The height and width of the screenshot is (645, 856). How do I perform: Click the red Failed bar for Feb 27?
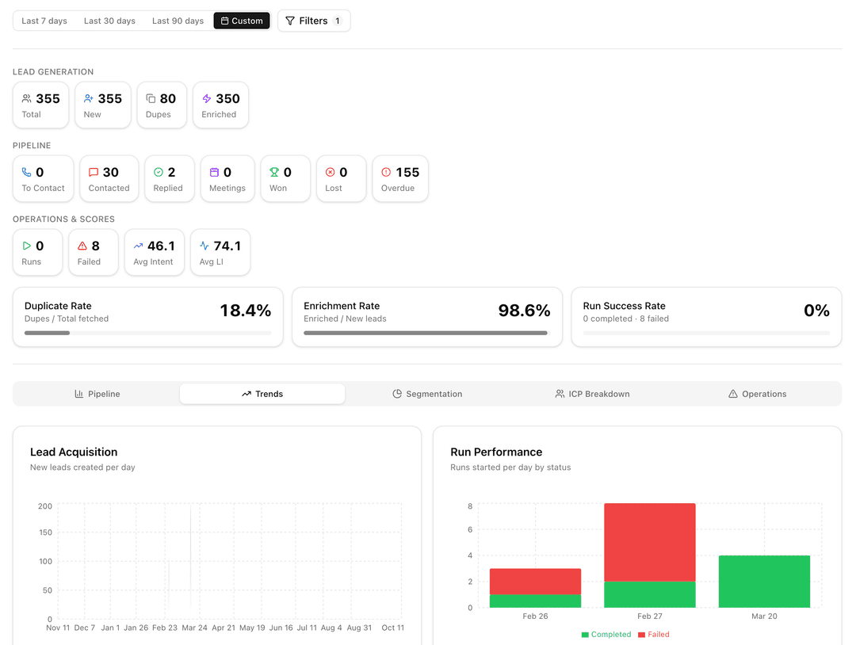[x=650, y=543]
